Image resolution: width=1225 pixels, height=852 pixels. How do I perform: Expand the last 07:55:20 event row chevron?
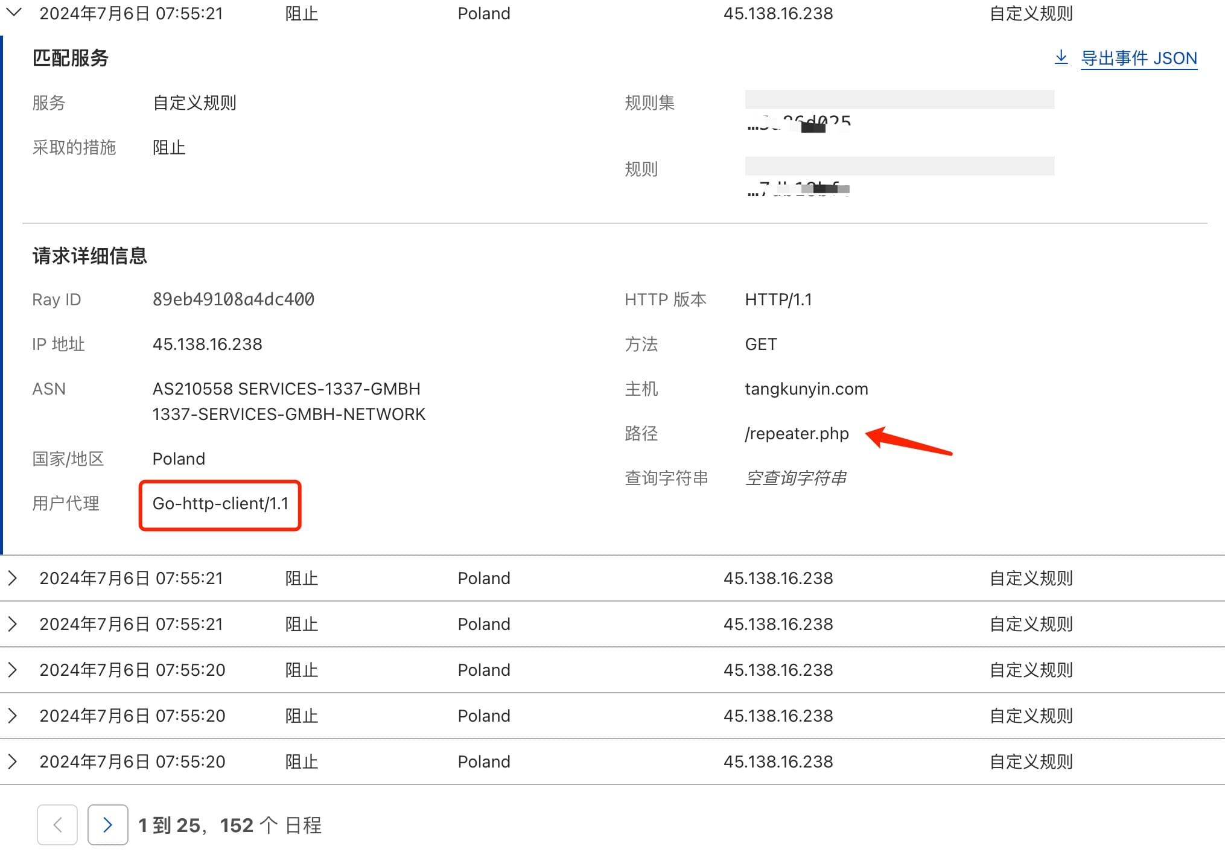(13, 761)
